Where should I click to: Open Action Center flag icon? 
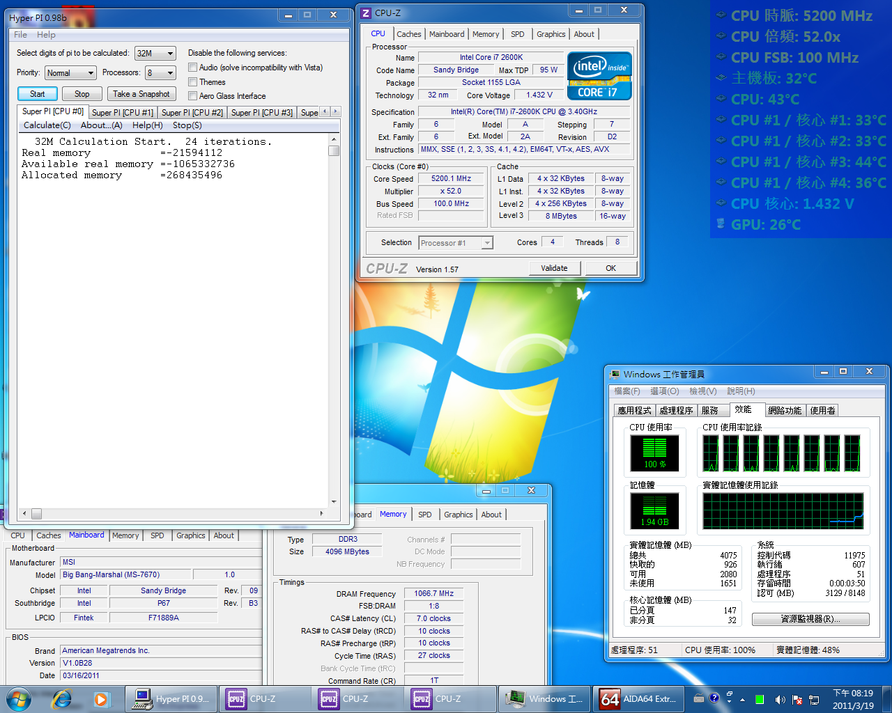point(797,700)
